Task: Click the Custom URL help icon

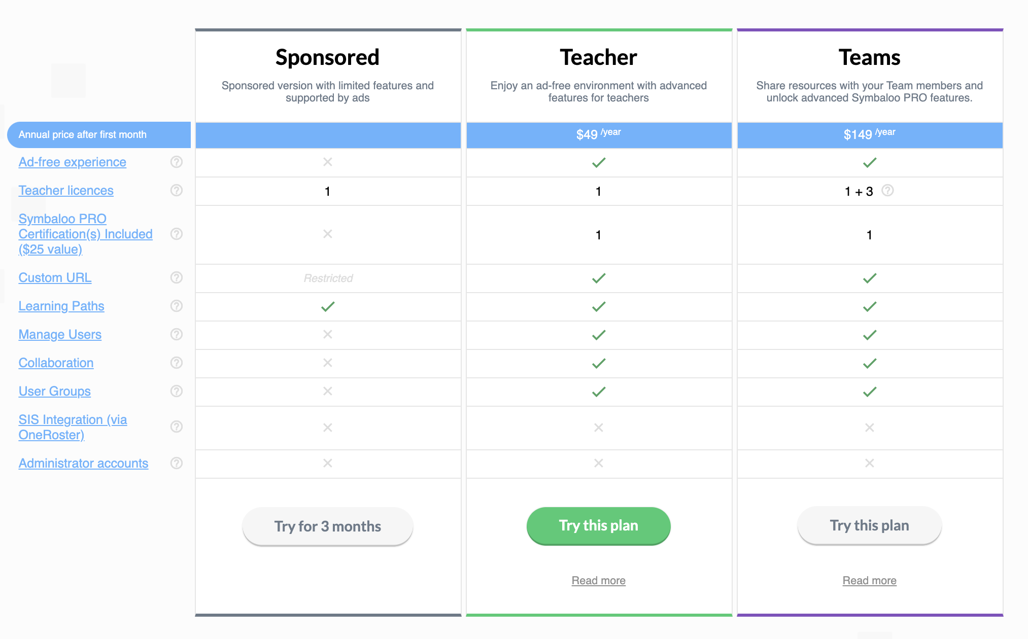Action: click(177, 277)
